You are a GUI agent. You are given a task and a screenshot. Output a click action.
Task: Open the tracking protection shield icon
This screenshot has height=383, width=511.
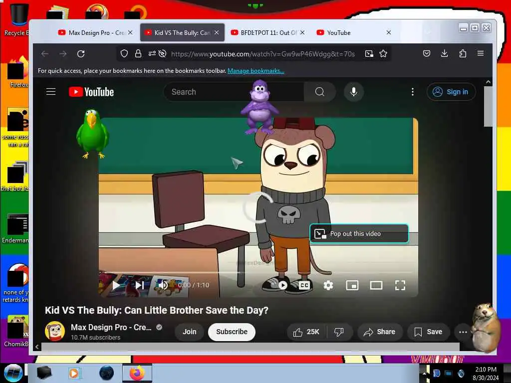click(124, 54)
